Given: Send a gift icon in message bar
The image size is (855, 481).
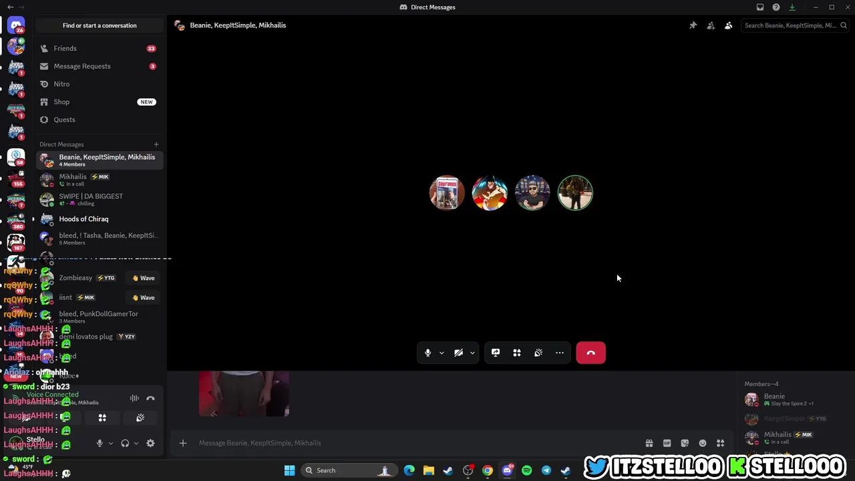Looking at the screenshot, I should pyautogui.click(x=649, y=443).
